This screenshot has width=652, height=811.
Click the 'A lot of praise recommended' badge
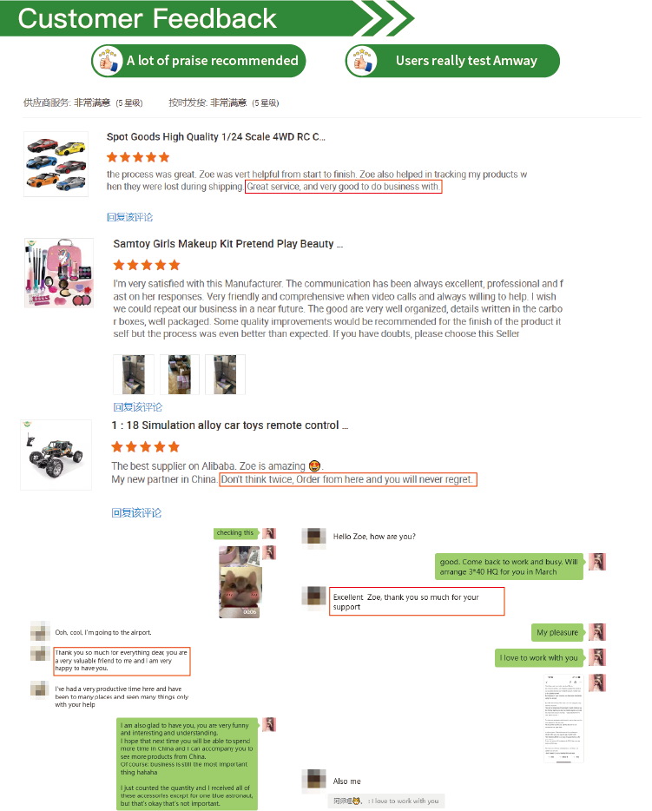coord(199,61)
